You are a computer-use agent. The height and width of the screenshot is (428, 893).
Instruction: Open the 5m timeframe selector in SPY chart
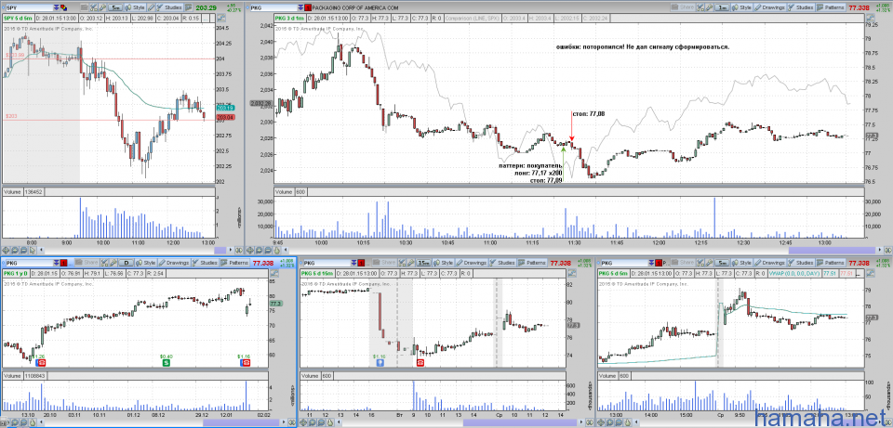(114, 7)
